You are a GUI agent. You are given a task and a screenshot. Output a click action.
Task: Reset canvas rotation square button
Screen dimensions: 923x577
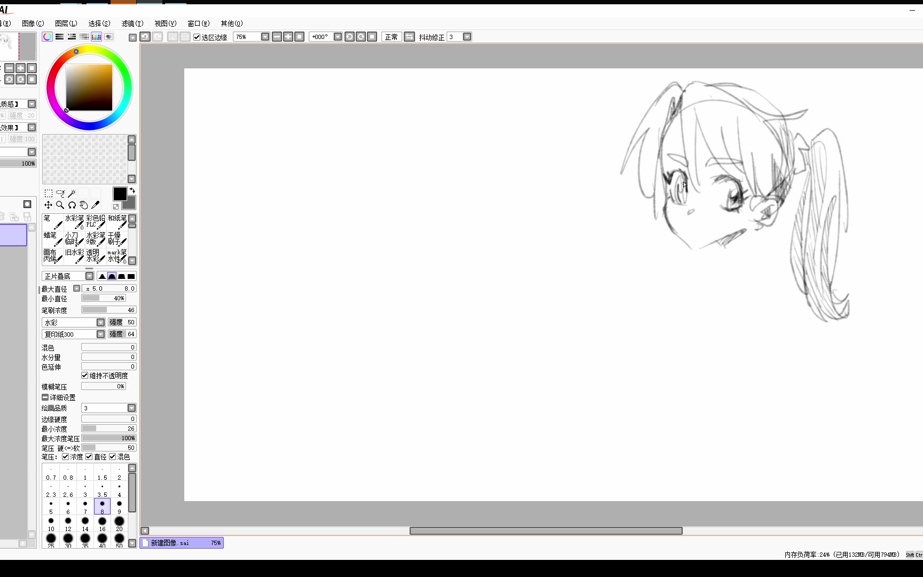click(372, 37)
